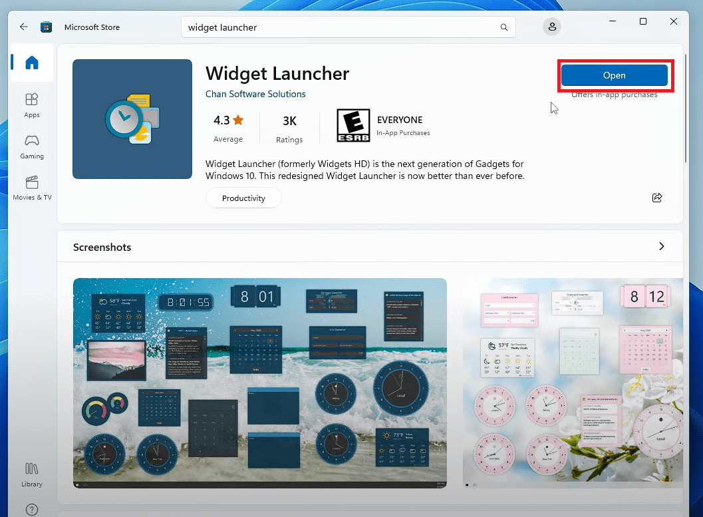This screenshot has height=517, width=703.
Task: View the 3K Ratings details
Action: pyautogui.click(x=289, y=128)
